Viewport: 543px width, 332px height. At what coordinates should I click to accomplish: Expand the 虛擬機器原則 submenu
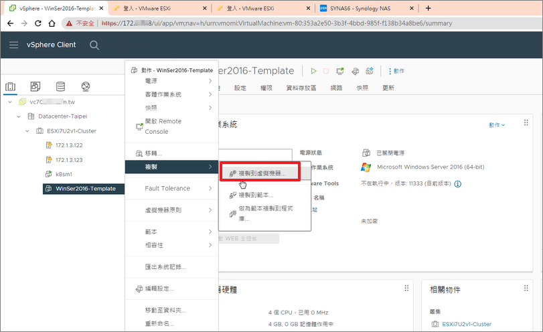click(x=172, y=210)
